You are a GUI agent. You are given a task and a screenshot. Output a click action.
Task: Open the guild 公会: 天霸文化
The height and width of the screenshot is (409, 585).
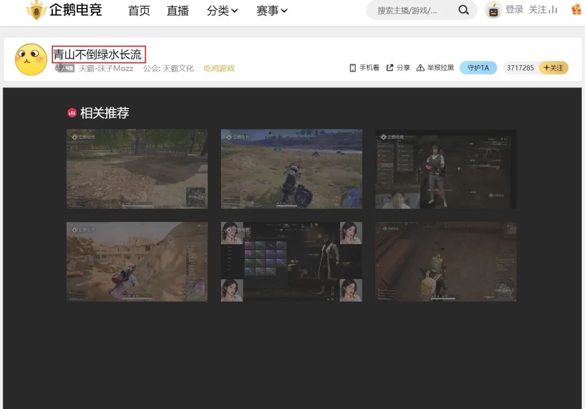pos(168,68)
